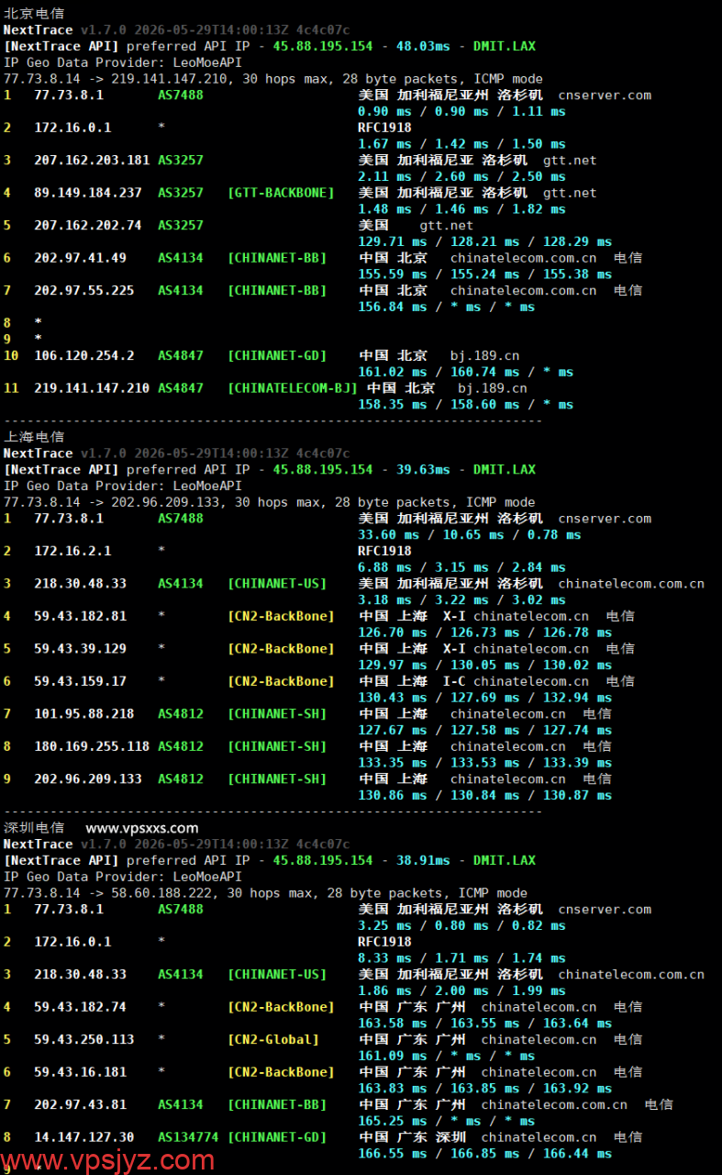Click IP address 59.43.182.81
The width and height of the screenshot is (722, 1175).
pyautogui.click(x=81, y=616)
